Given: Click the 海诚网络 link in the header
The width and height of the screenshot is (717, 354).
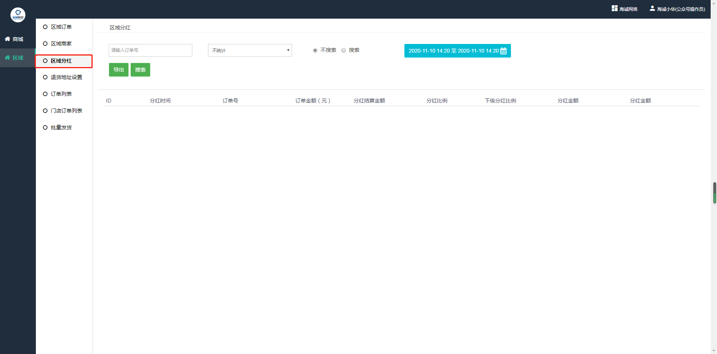Looking at the screenshot, I should point(625,9).
